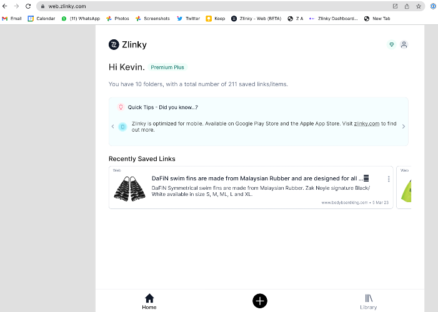Image resolution: width=438 pixels, height=312 pixels.
Task: Bookmark this page with star icon
Action: pos(419,6)
